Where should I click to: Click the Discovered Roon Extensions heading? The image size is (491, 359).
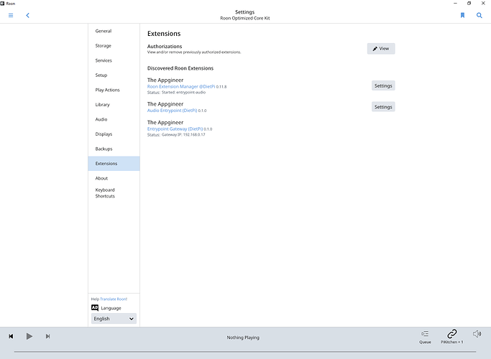[x=180, y=68]
